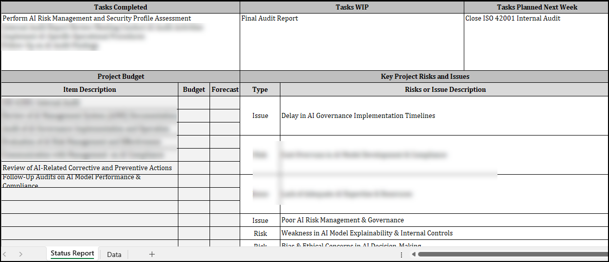Screen dimensions: 609x262
Task: Click Review of AI-Related Corrective Actions cell
Action: pos(89,168)
